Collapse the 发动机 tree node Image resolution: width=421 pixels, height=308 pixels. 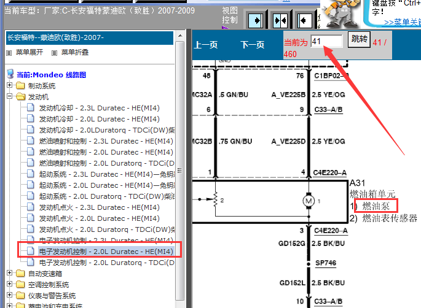coord(9,96)
